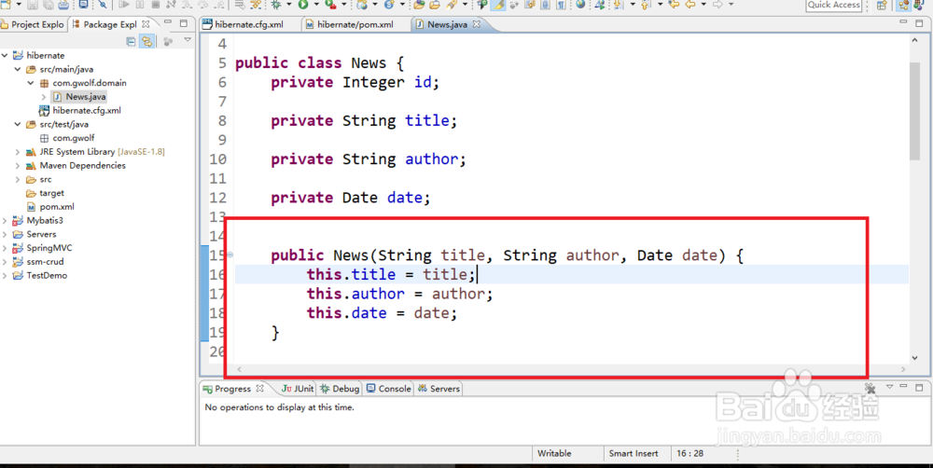Click the Previous Annotation icon
The width and height of the screenshot is (933, 468).
(x=645, y=5)
